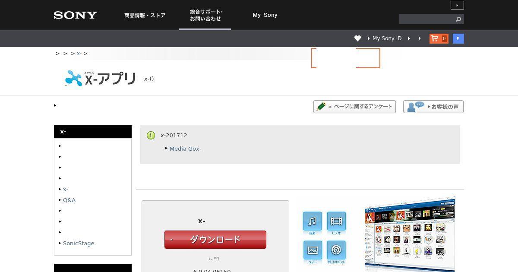The image size is (518, 272).
Task: Open the My Sony header menu
Action: click(265, 15)
